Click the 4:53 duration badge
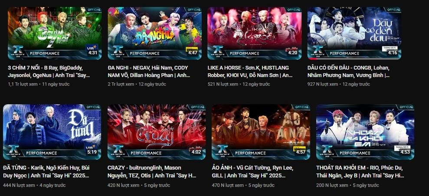The image size is (429, 196). tap(405, 152)
